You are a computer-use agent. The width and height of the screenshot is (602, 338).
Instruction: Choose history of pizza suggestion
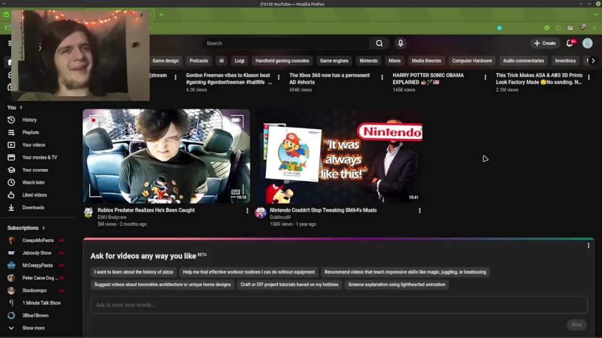(x=134, y=272)
